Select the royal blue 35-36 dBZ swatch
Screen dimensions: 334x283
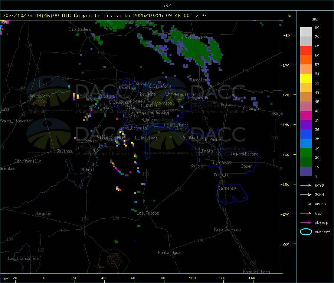click(x=306, y=134)
